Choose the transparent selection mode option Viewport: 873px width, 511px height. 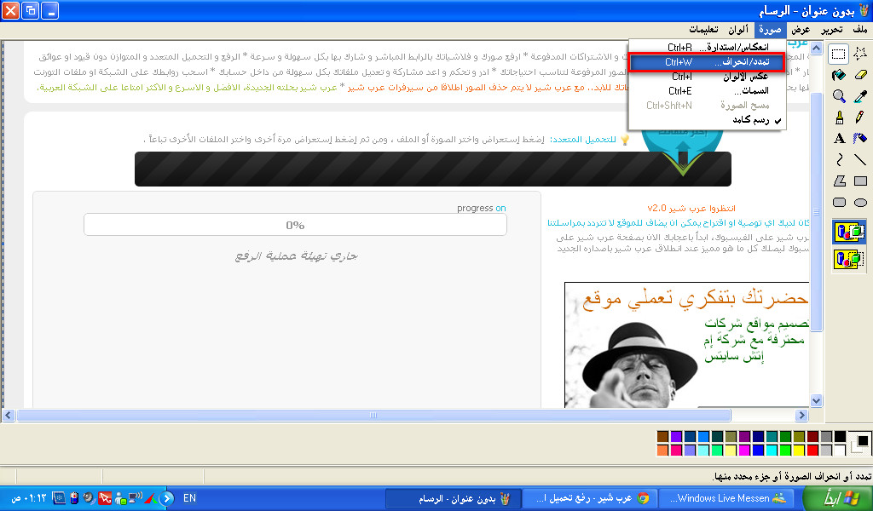coord(849,259)
